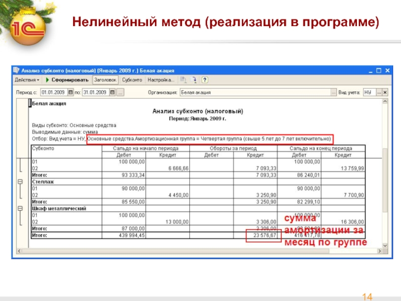Click the left arrow of horizontal scrollbar
The image size is (401, 301).
pos(19,251)
